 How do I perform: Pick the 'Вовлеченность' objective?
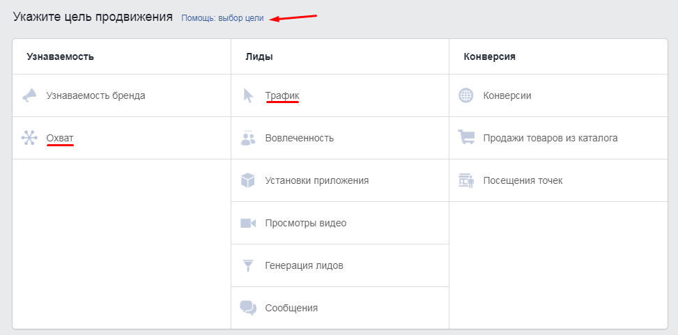pos(299,138)
